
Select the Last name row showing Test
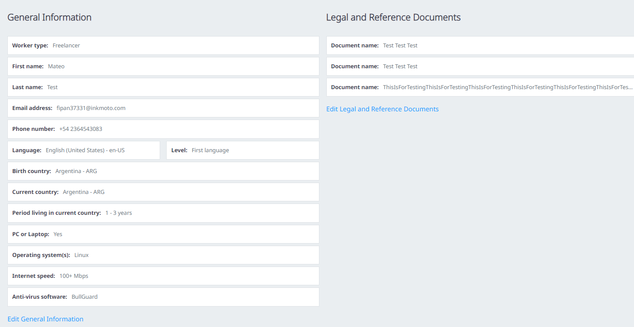[x=163, y=87]
